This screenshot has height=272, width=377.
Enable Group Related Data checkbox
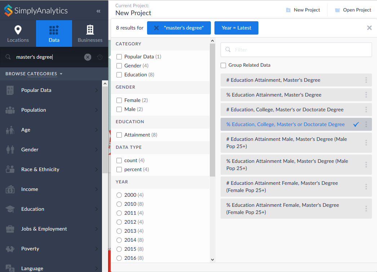pyautogui.click(x=223, y=65)
